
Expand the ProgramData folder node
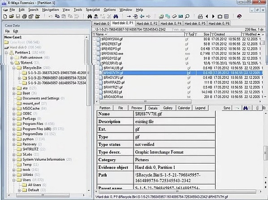(x=14, y=134)
